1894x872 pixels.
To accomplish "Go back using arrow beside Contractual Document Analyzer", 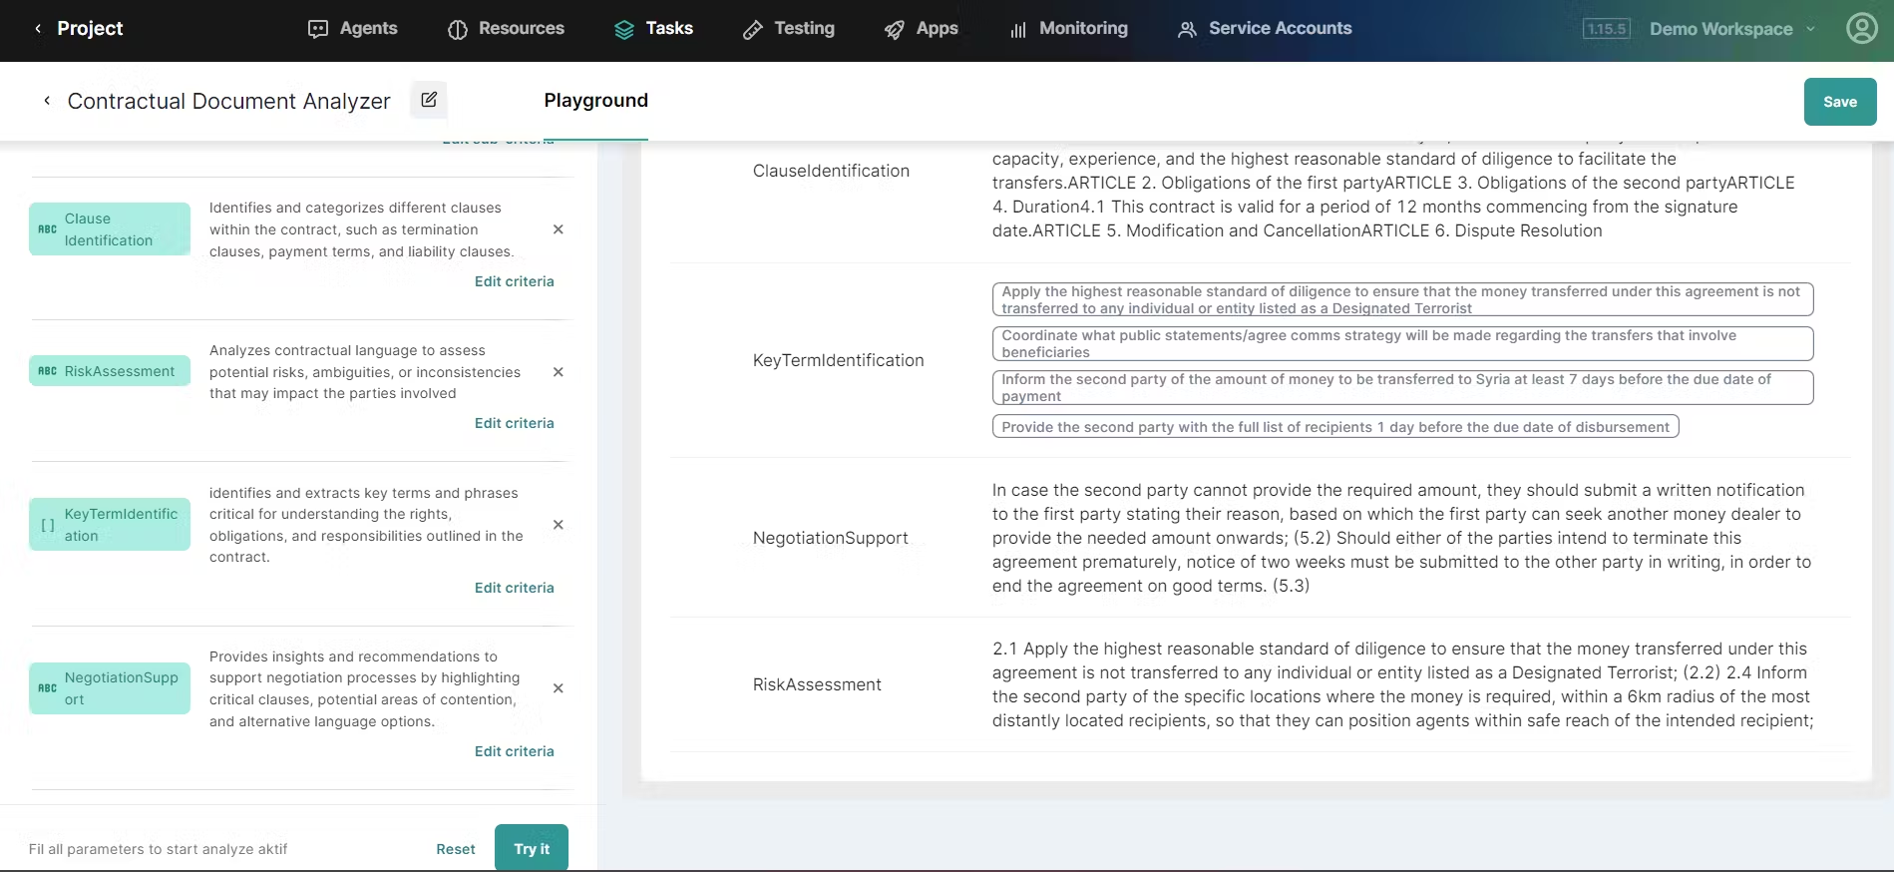I will (47, 101).
